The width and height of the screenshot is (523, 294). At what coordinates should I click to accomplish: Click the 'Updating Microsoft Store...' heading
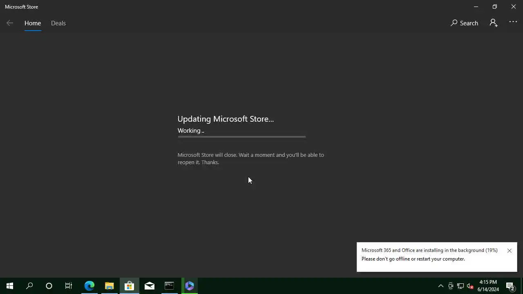[226, 119]
